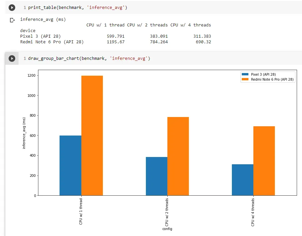Click the Pixel 3 blue legend swatch
302x236 pixels.
pyautogui.click(x=245, y=74)
